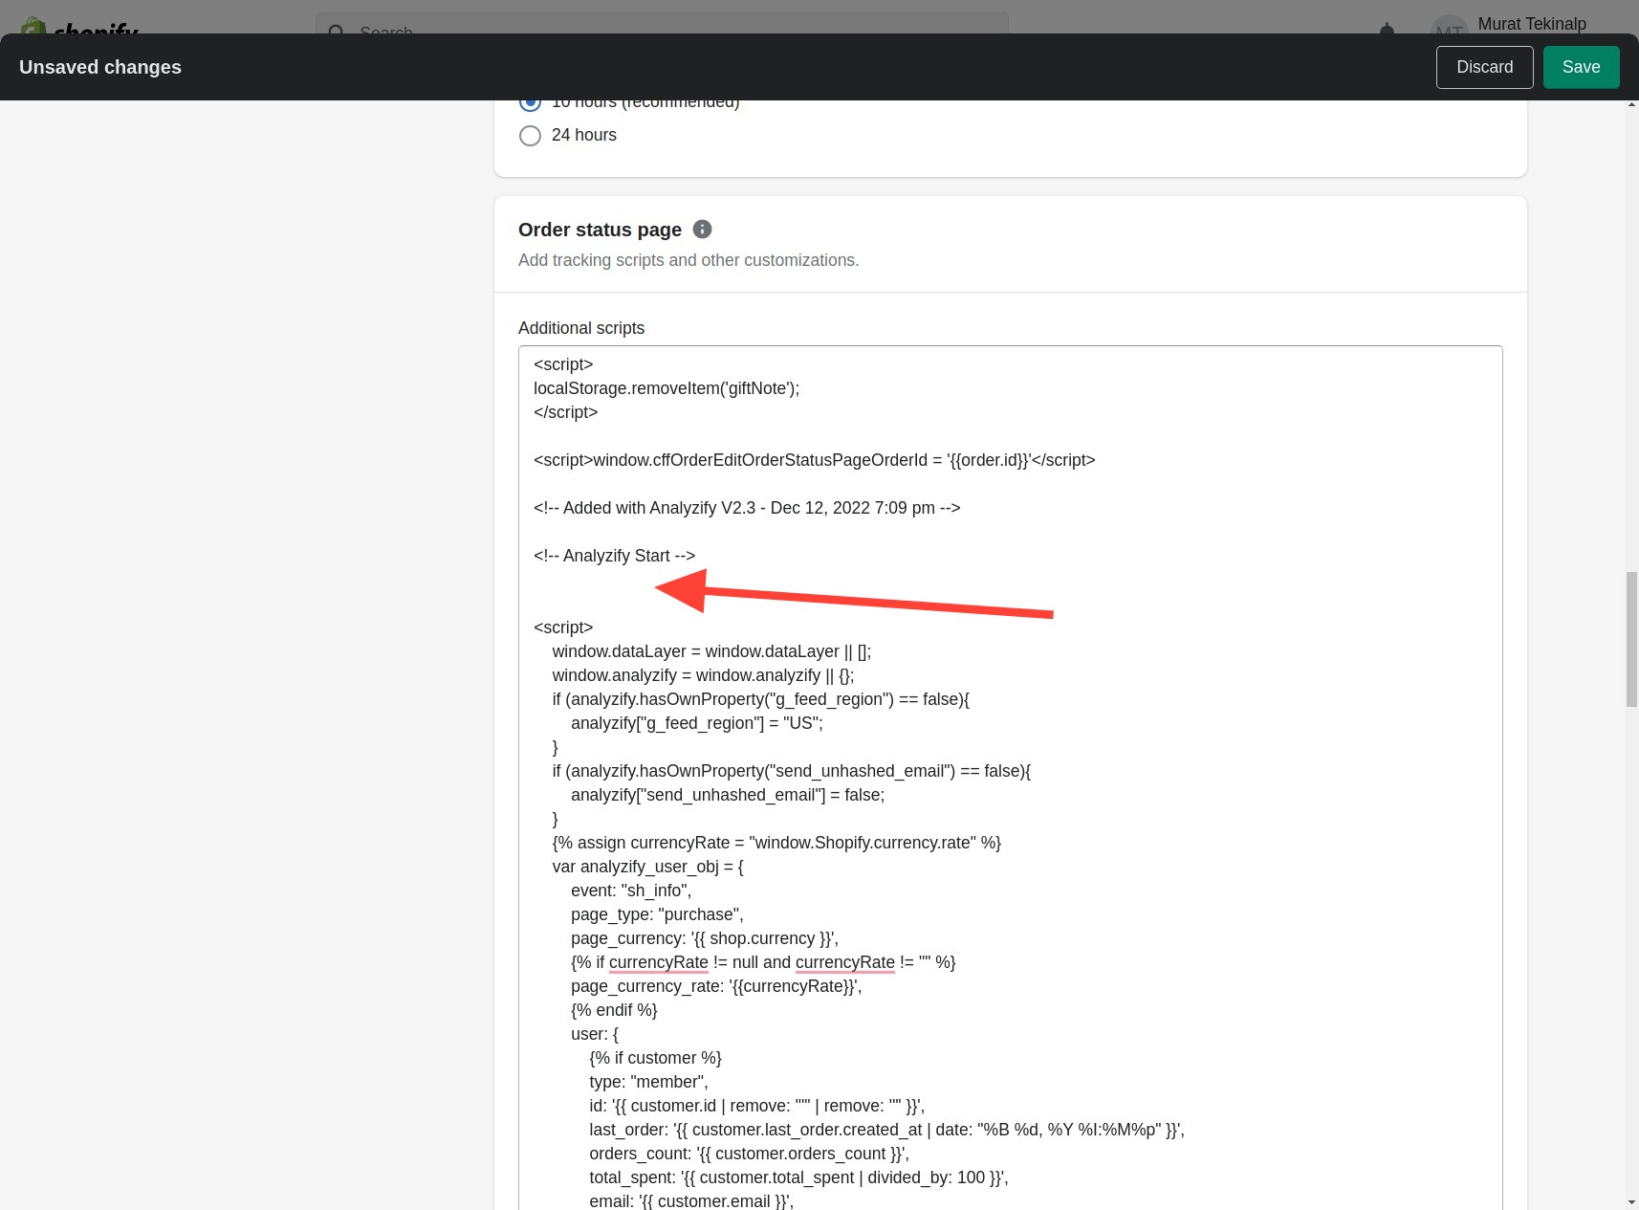The height and width of the screenshot is (1210, 1639).
Task: Open the info tooltip next to Order status page
Action: (702, 229)
